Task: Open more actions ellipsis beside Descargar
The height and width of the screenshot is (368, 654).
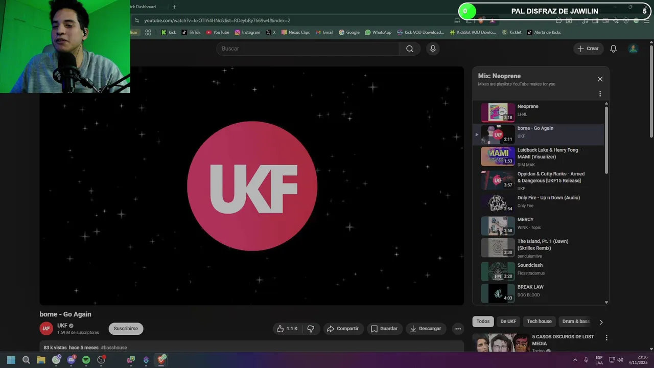Action: tap(458, 329)
